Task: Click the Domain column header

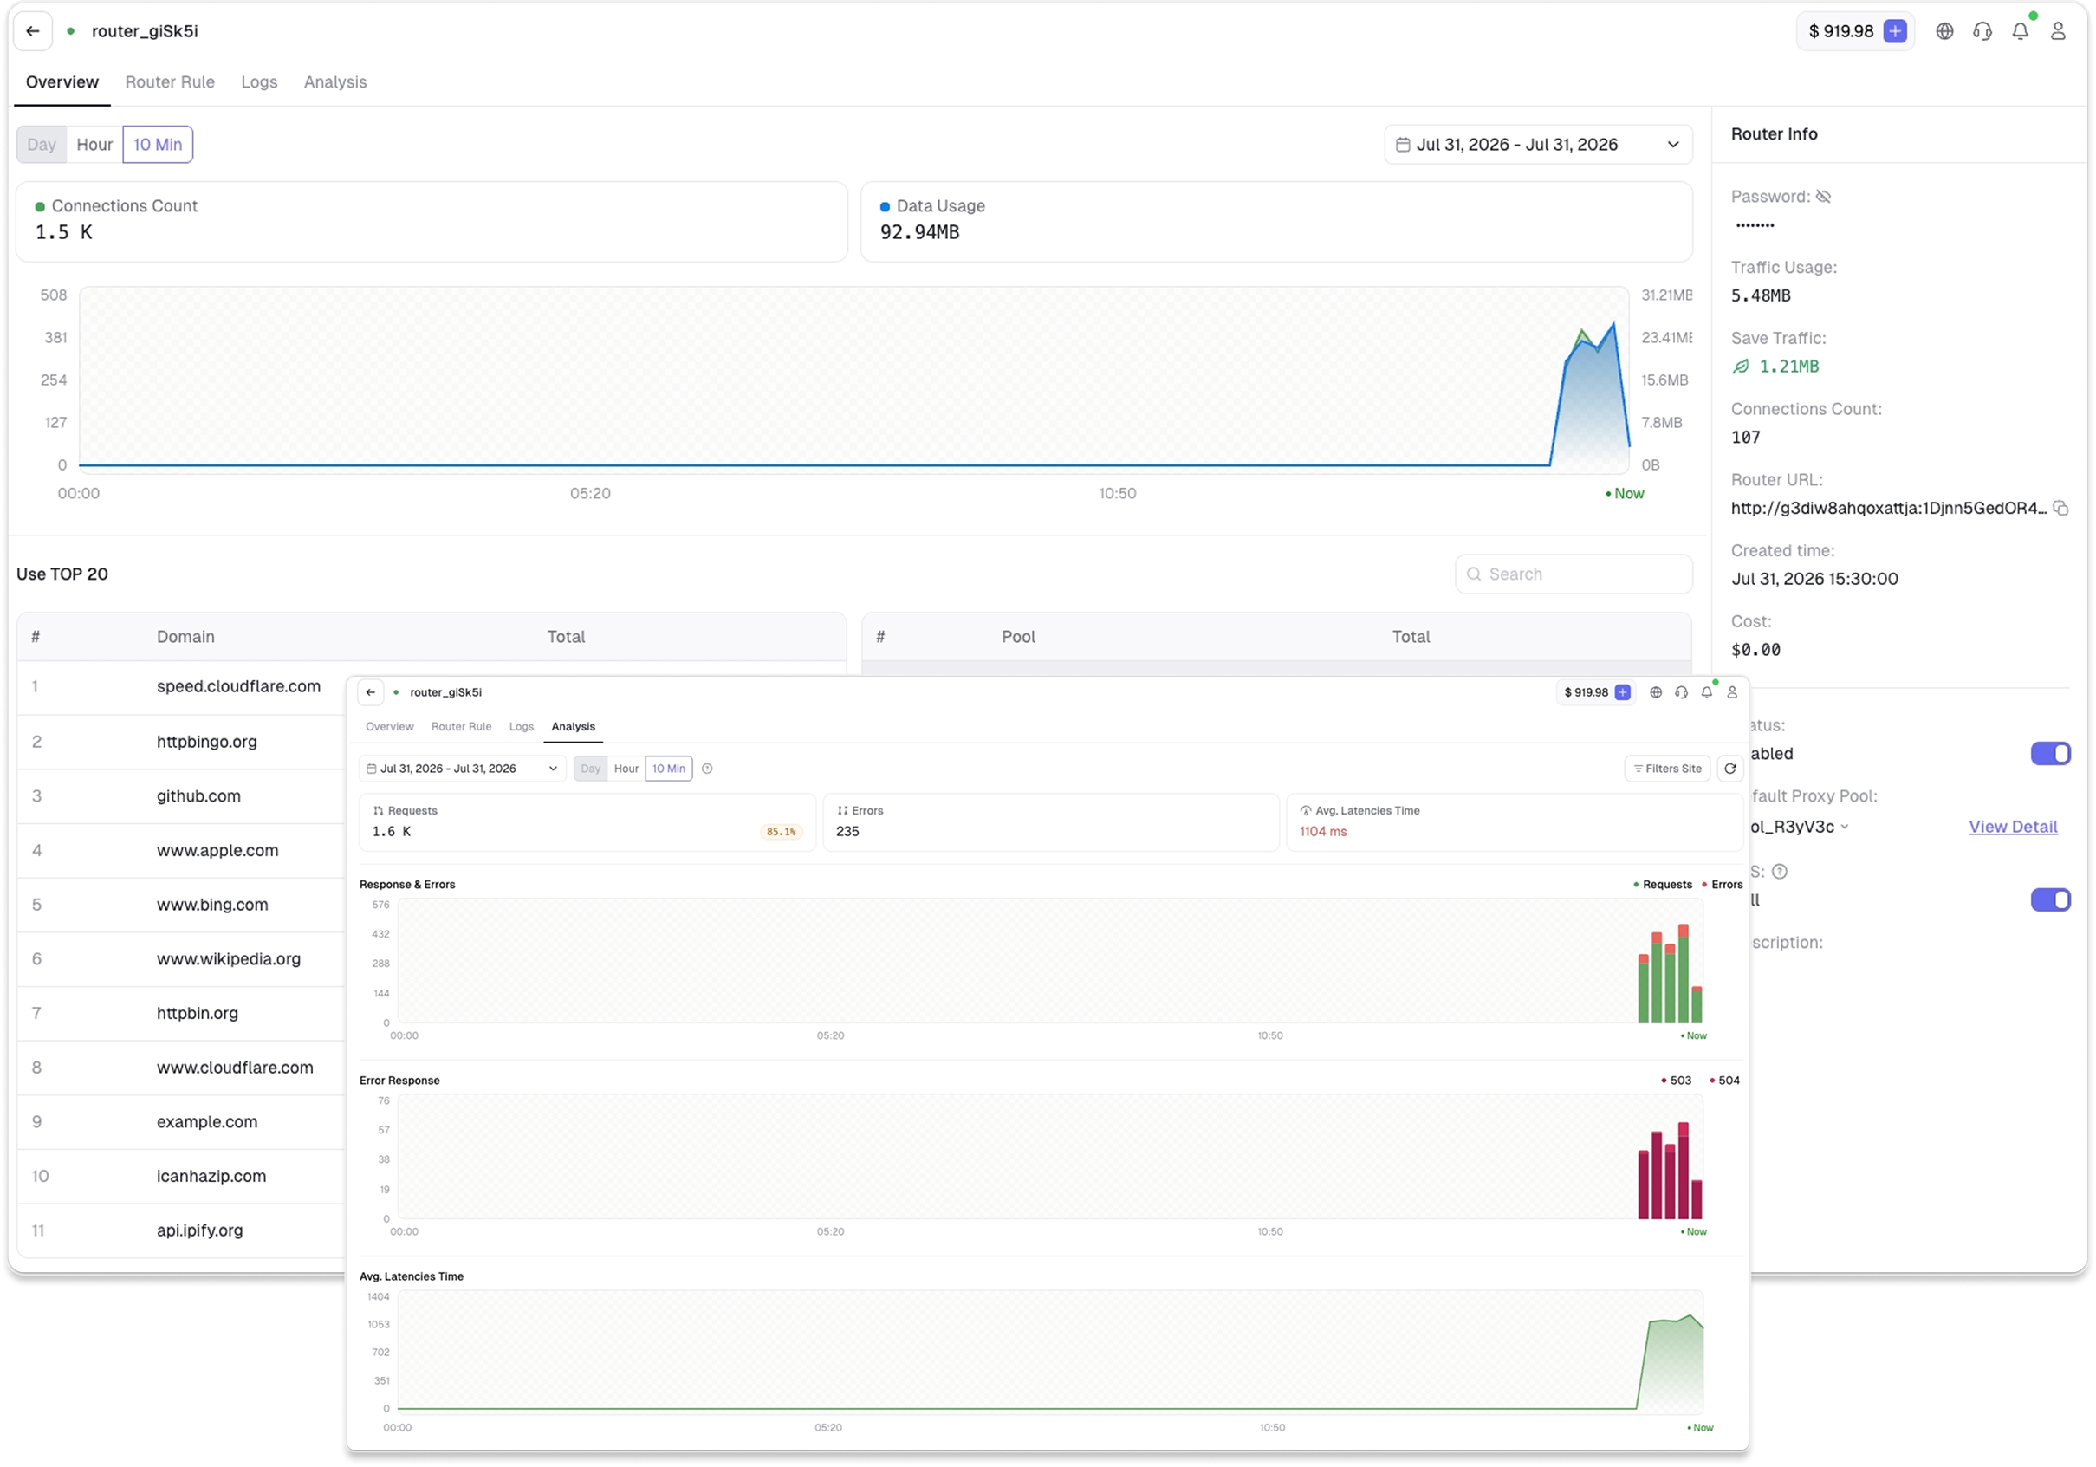Action: [x=185, y=636]
